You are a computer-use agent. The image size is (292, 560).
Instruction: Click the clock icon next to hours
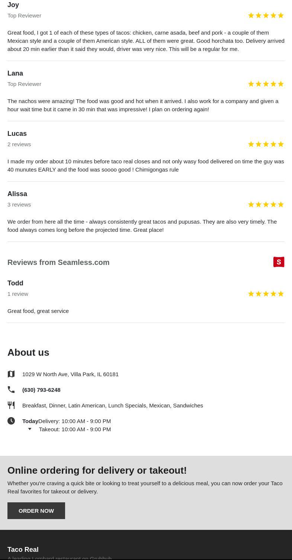pos(11,421)
